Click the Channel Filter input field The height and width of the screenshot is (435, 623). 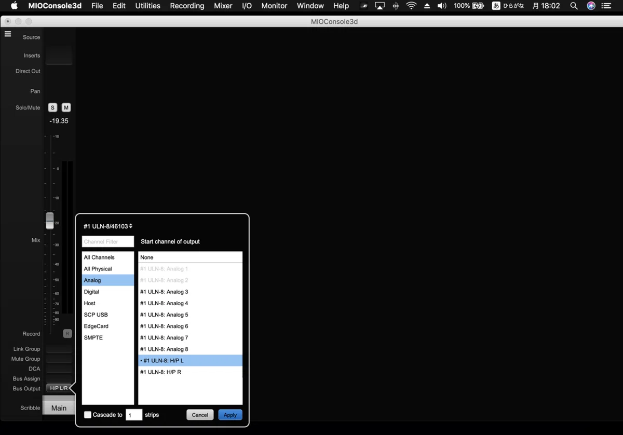[108, 241]
